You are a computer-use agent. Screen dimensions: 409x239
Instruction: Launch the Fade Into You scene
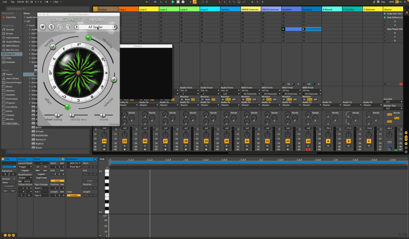385,13
